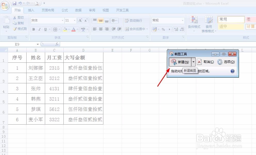Apply the 适中 cell style

[231, 26]
